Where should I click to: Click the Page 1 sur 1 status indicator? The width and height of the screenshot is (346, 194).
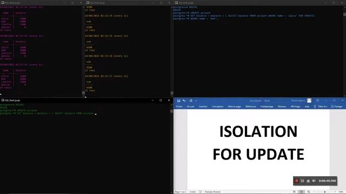point(181,192)
